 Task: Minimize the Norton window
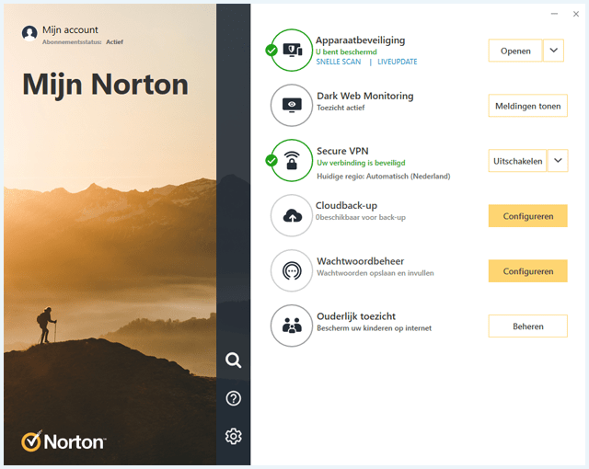554,14
